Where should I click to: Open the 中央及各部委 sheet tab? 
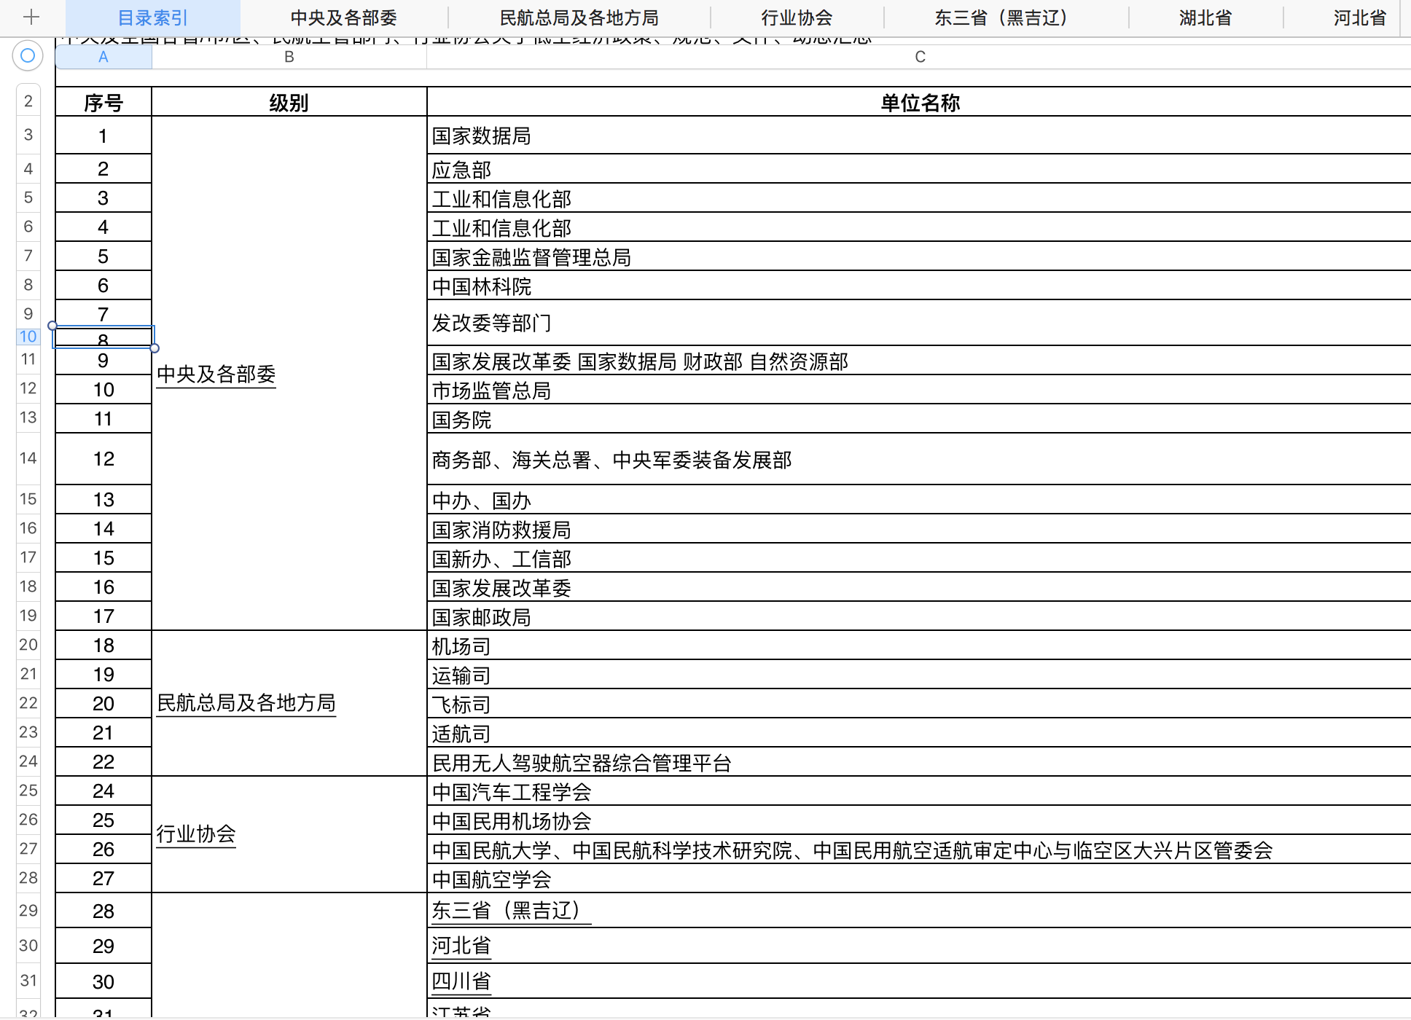coord(343,17)
